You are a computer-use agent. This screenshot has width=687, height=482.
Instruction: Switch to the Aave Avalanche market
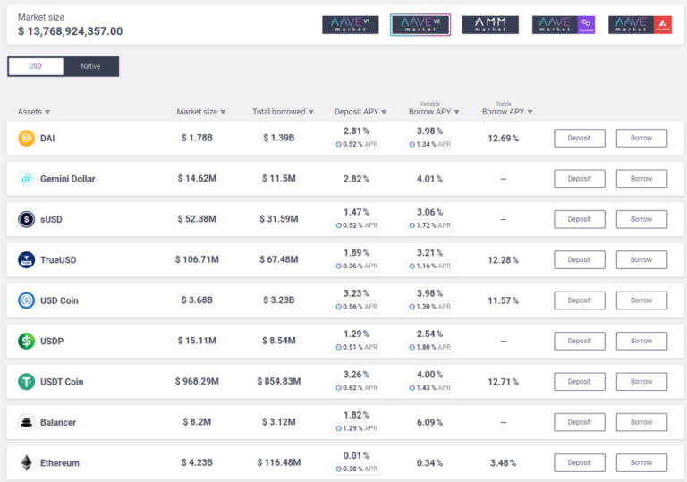640,25
